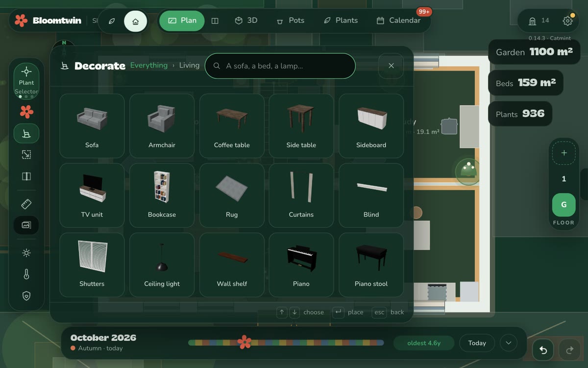Image resolution: width=588 pixels, height=368 pixels.
Task: Open the Calendar tab
Action: (x=398, y=21)
